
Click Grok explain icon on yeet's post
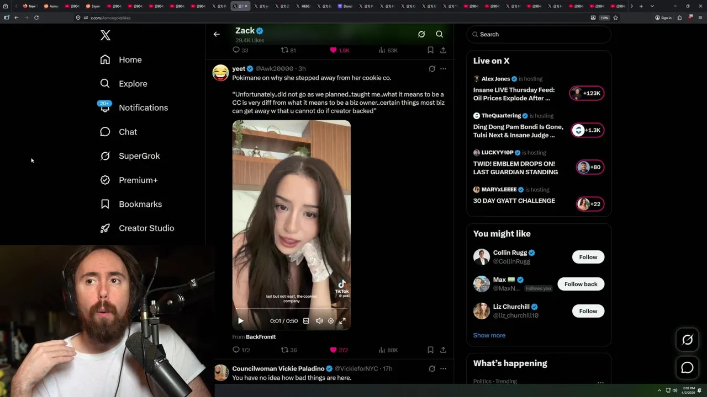click(x=432, y=69)
